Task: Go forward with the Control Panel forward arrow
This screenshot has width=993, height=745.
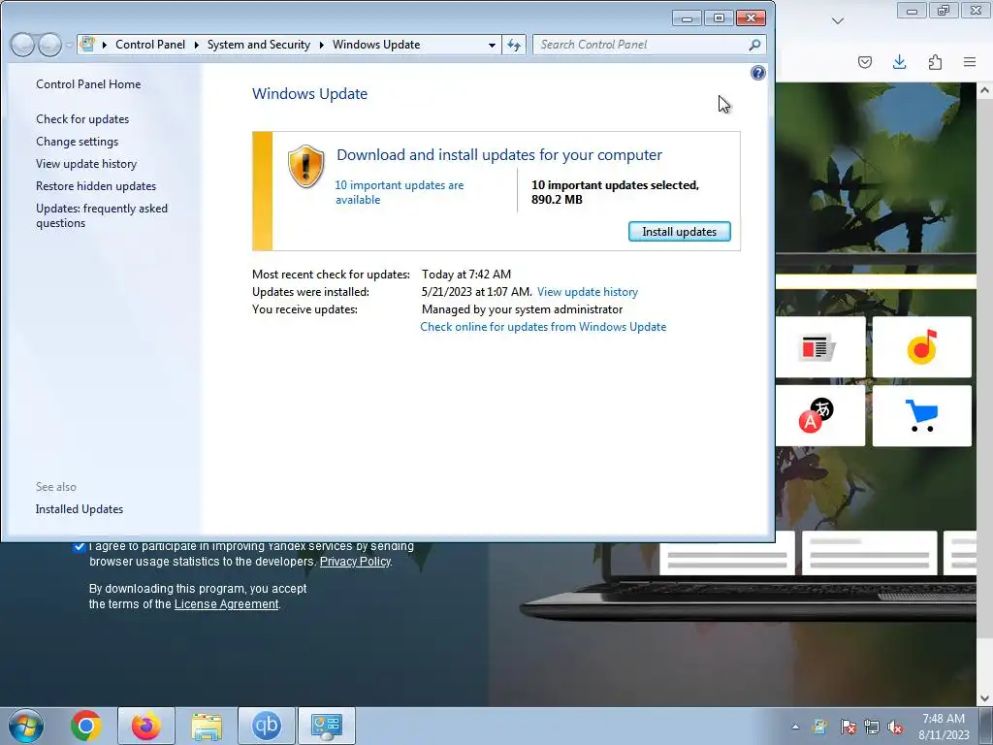Action: 49,45
